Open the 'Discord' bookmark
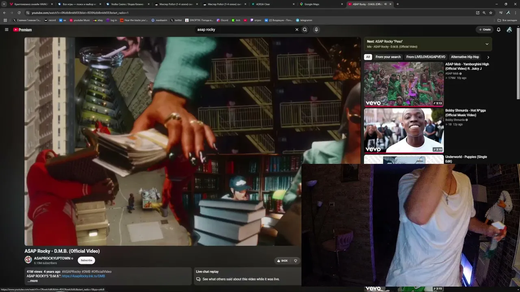Image resolution: width=520 pixels, height=292 pixels. 223,20
